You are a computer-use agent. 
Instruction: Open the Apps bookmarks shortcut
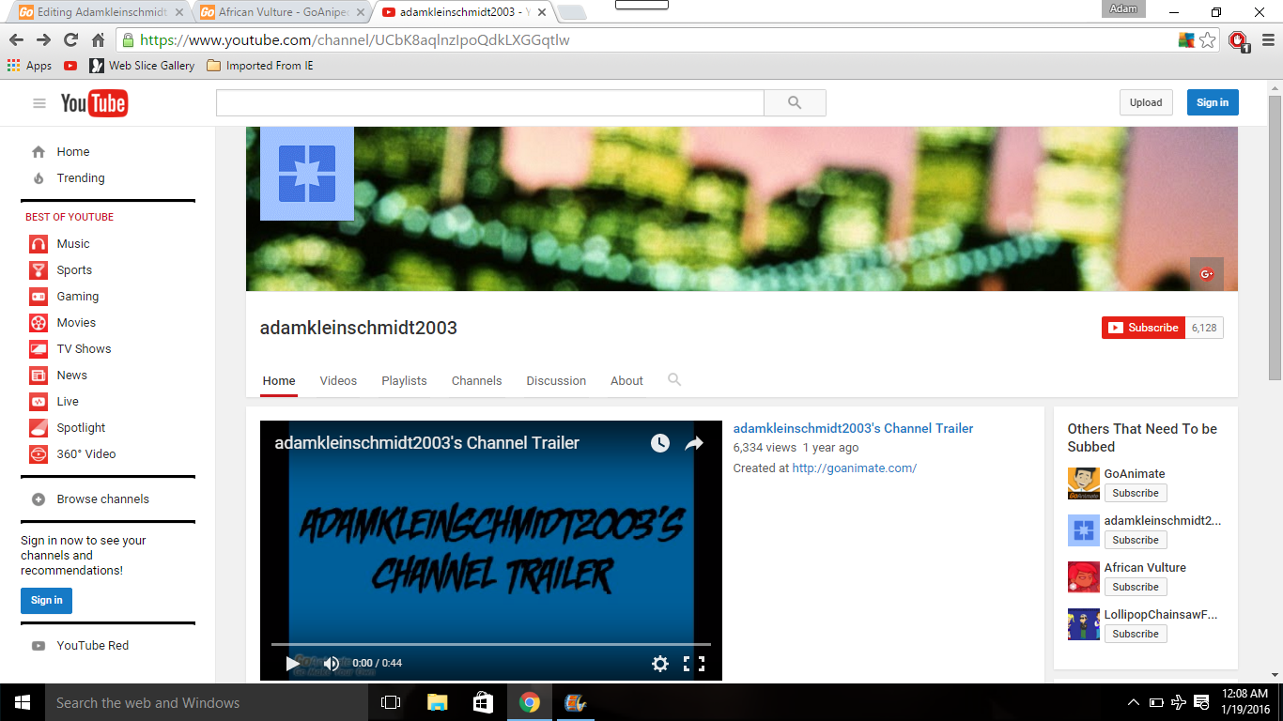[x=30, y=66]
